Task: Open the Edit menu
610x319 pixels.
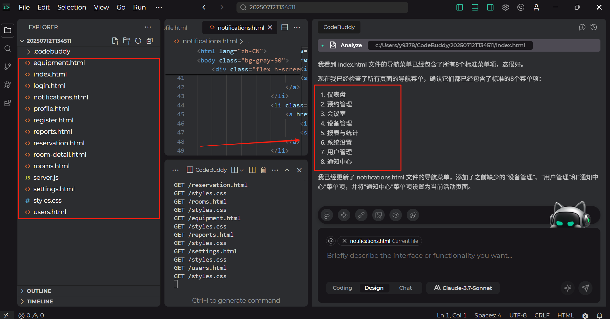Action: click(43, 7)
